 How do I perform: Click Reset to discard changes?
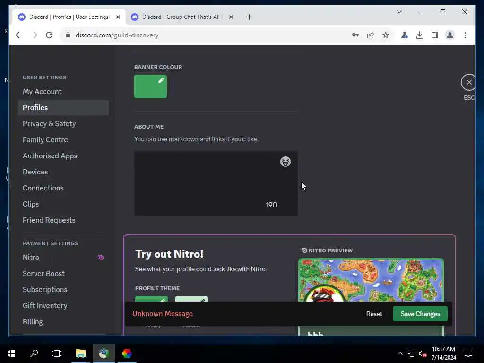click(x=374, y=314)
